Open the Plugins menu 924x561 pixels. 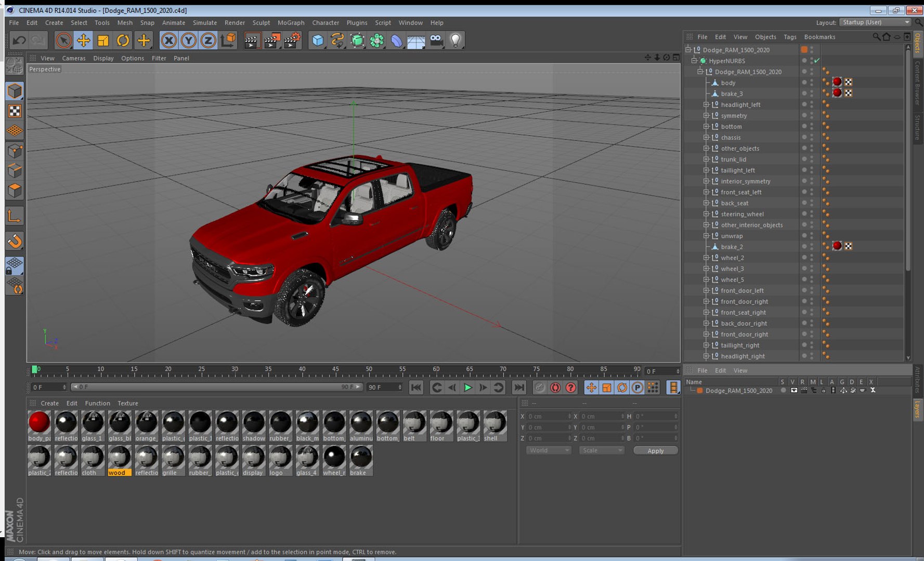click(357, 23)
